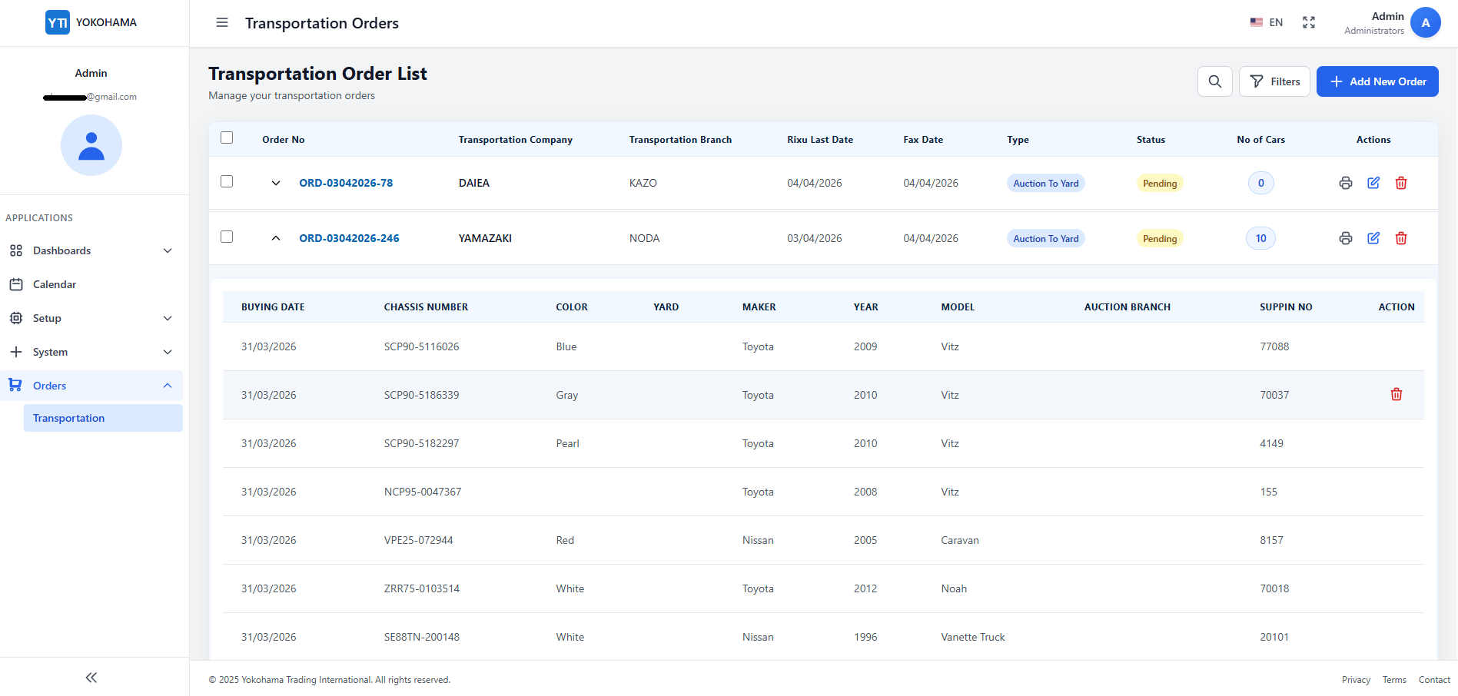Check the select-all orders checkbox
Viewport: 1458px width, 696px height.
227,138
